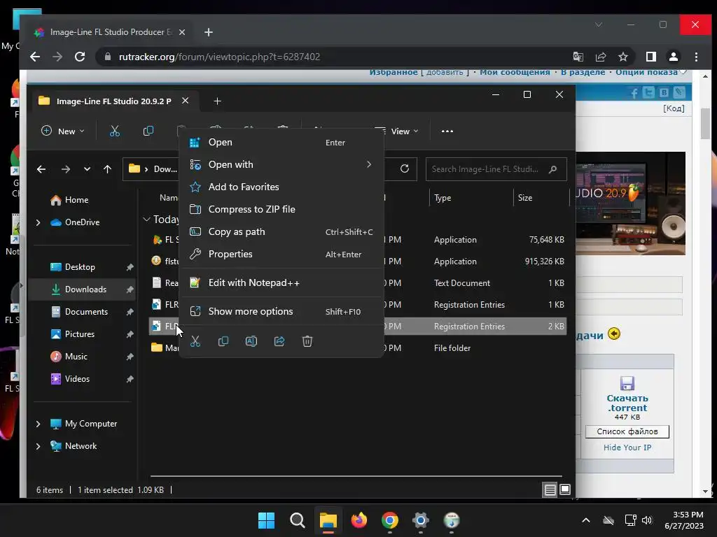Click the Chrome address bar URL
717x537 pixels.
[219, 57]
